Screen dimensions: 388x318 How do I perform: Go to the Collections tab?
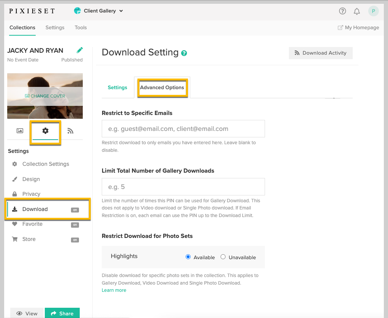22,27
